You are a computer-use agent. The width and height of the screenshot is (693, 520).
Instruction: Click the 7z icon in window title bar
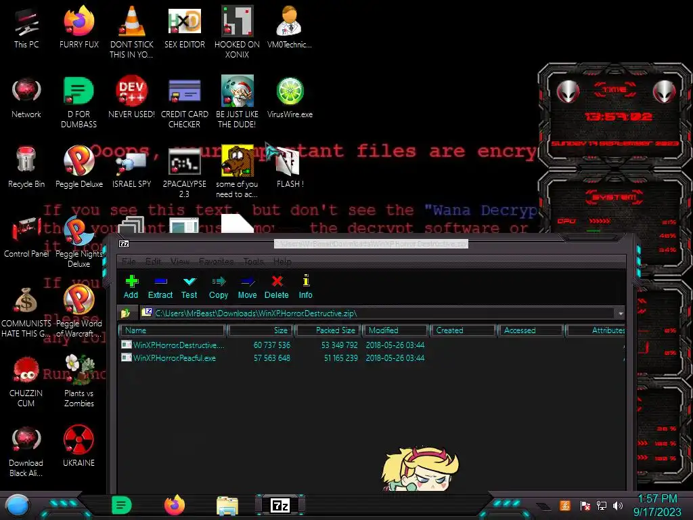pos(124,244)
